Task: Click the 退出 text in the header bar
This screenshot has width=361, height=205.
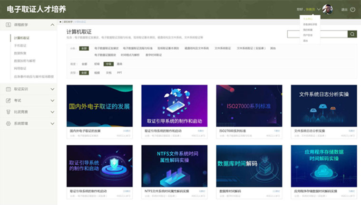Action: click(x=344, y=9)
